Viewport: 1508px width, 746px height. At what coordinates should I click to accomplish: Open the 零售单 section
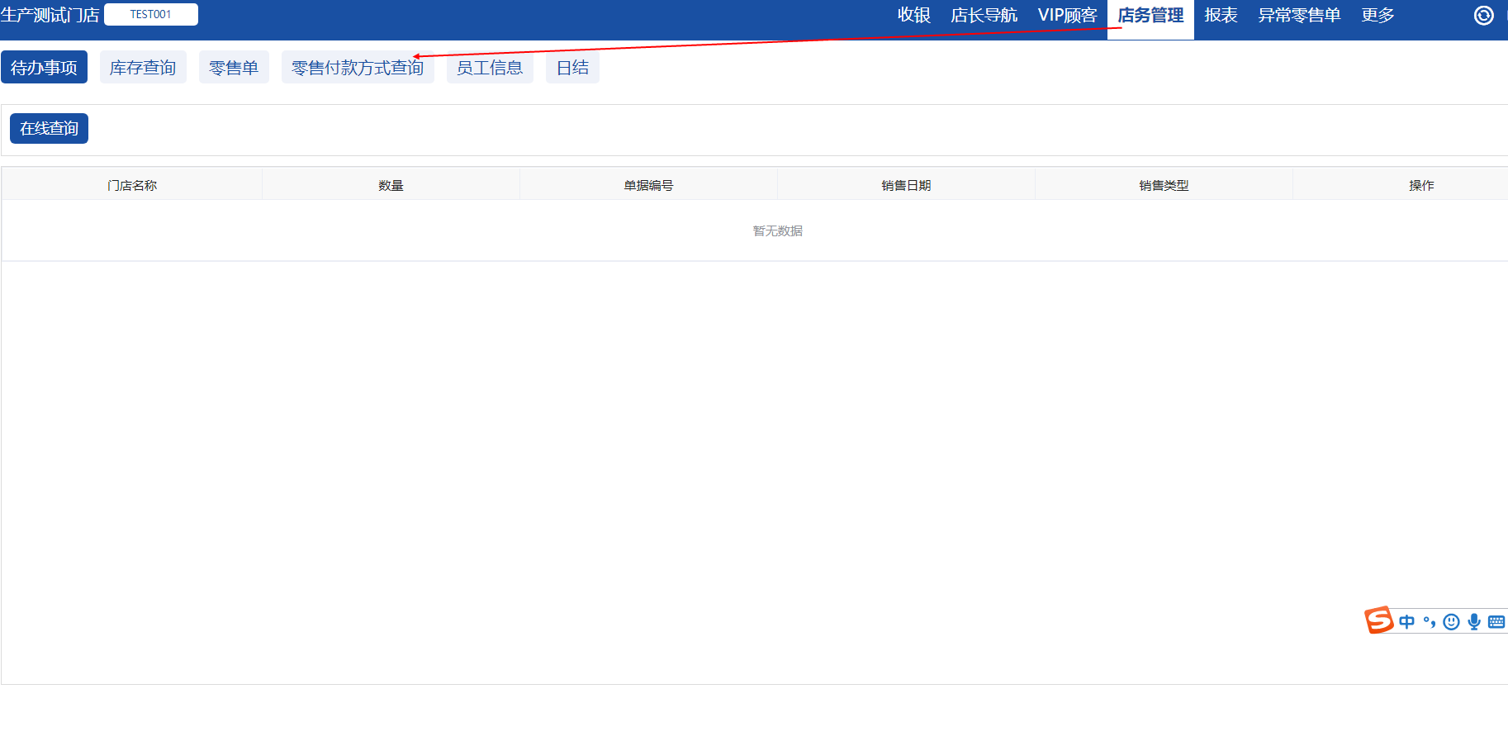[234, 68]
